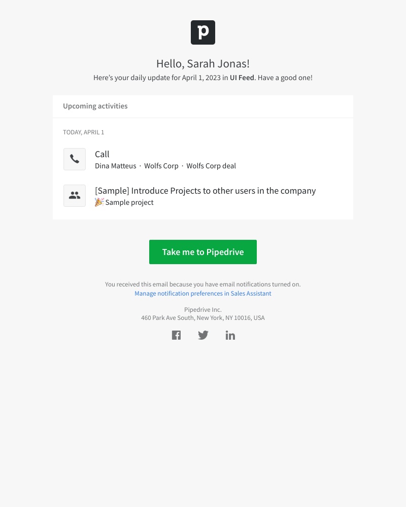Open Pipedrive's LinkedIn page icon
The image size is (406, 507).
(x=230, y=335)
